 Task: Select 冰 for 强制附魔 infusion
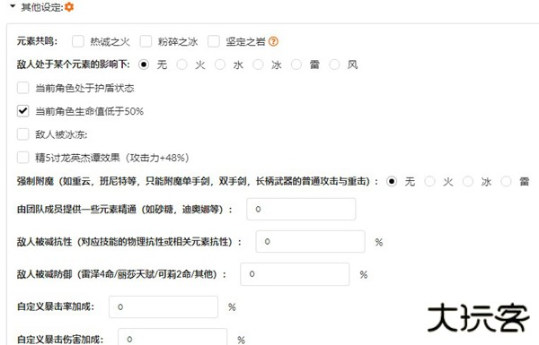coord(468,181)
